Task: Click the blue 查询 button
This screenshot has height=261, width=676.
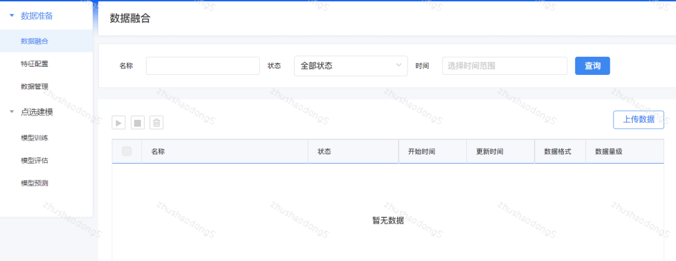Action: click(592, 66)
